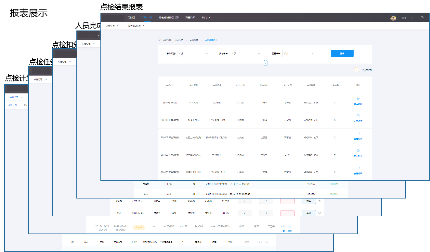The height and width of the screenshot is (252, 430).
Task: Click the logout icon at top right
Action: (x=422, y=18)
